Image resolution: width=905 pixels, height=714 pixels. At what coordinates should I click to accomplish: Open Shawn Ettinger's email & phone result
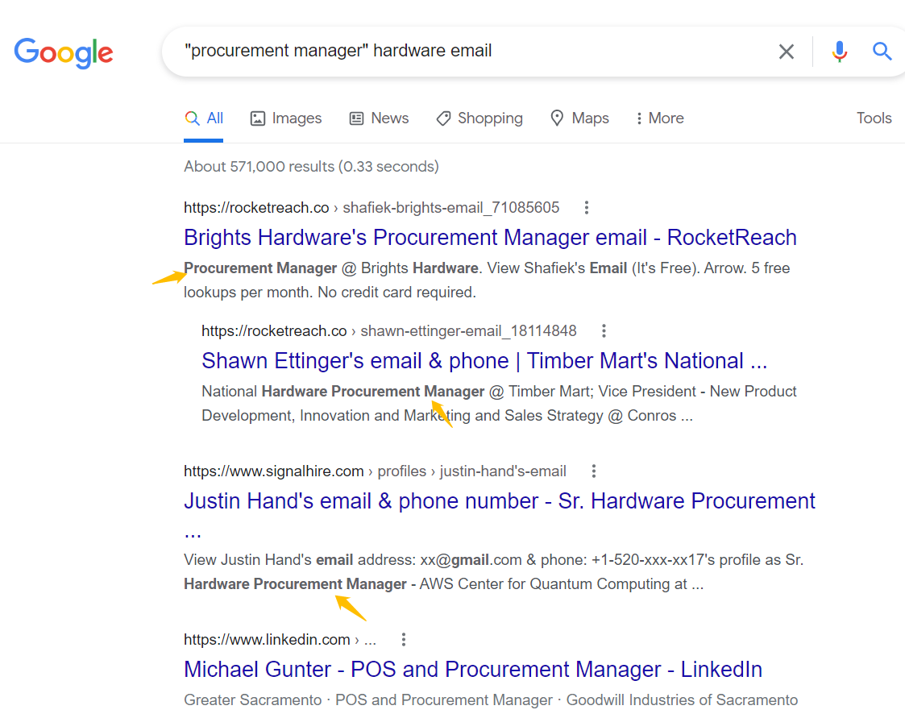coord(484,361)
